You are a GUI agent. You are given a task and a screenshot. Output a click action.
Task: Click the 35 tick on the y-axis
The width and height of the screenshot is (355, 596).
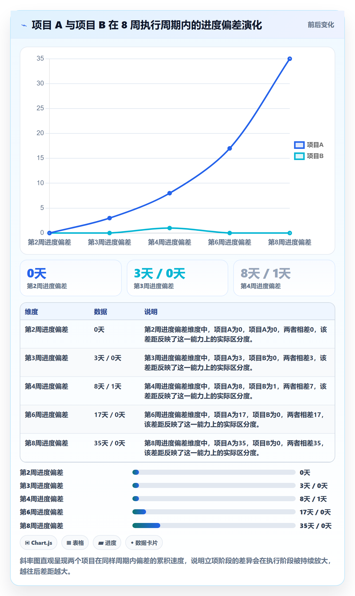pos(40,59)
